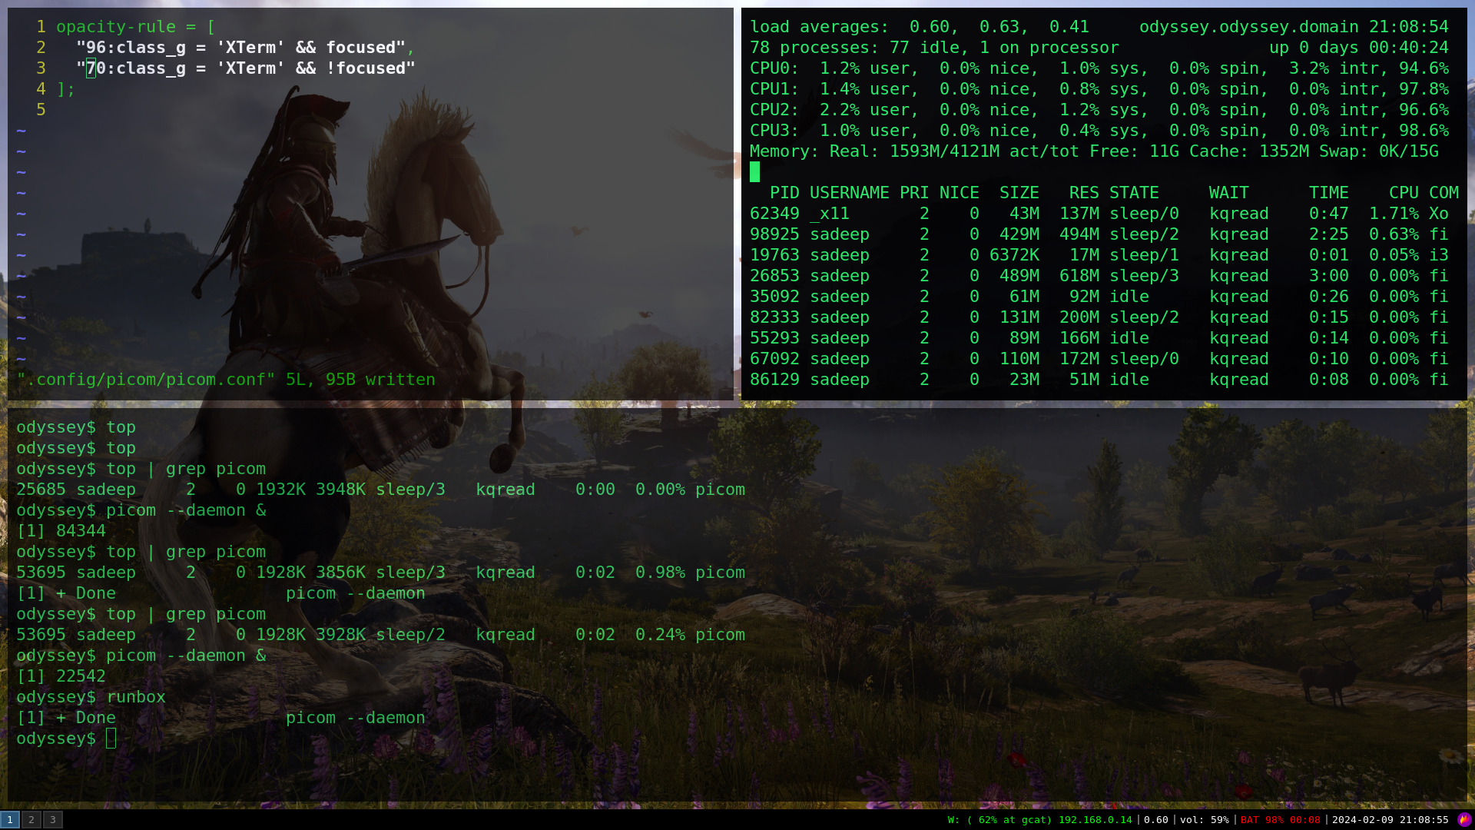Click the volume 59% indicator
This screenshot has width=1475, height=830.
point(1204,820)
